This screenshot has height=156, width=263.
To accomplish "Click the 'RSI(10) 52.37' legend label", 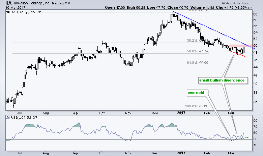I will (x=24, y=117).
